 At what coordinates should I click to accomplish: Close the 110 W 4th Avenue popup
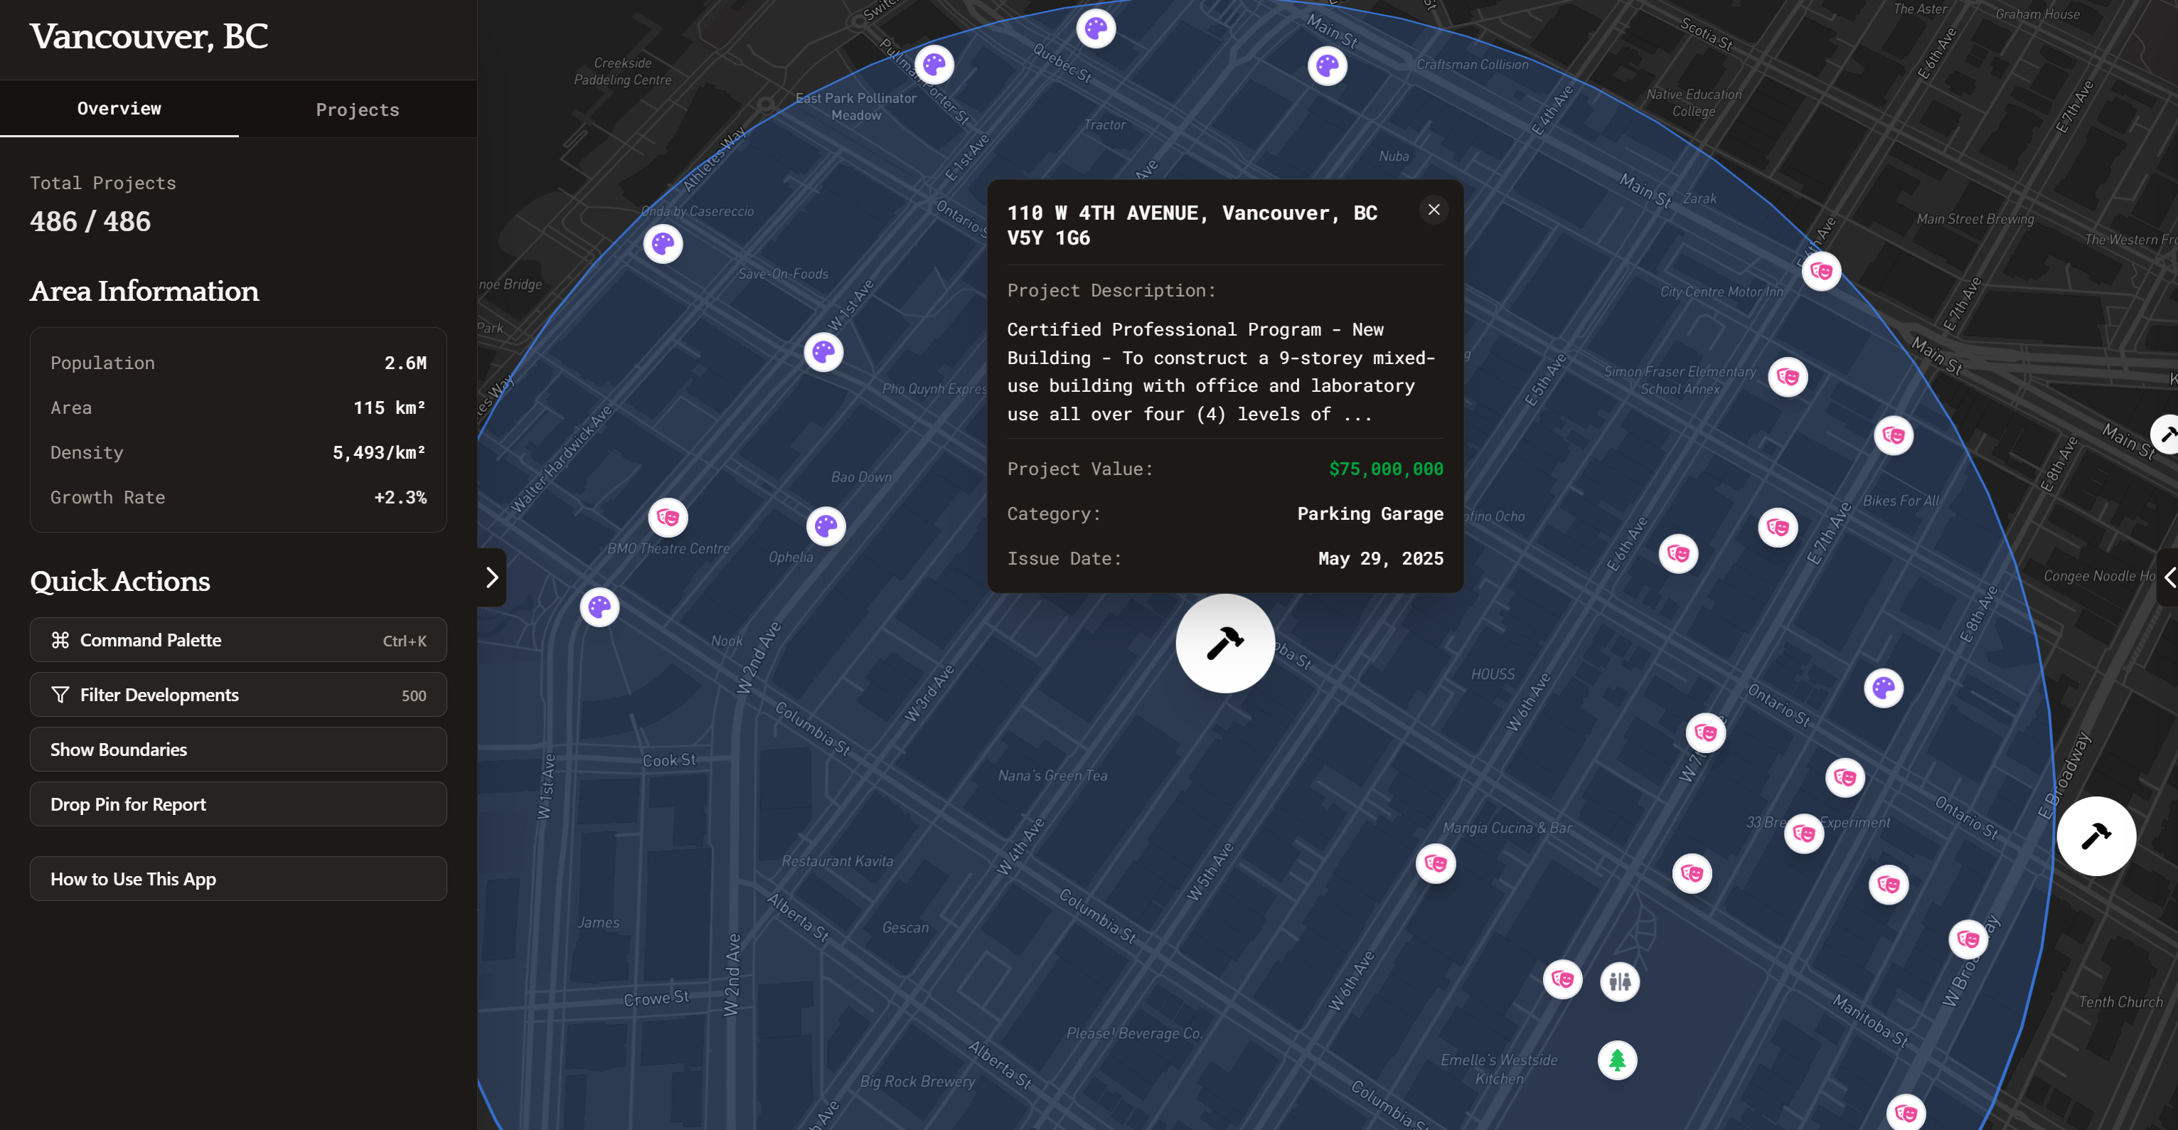click(x=1433, y=210)
